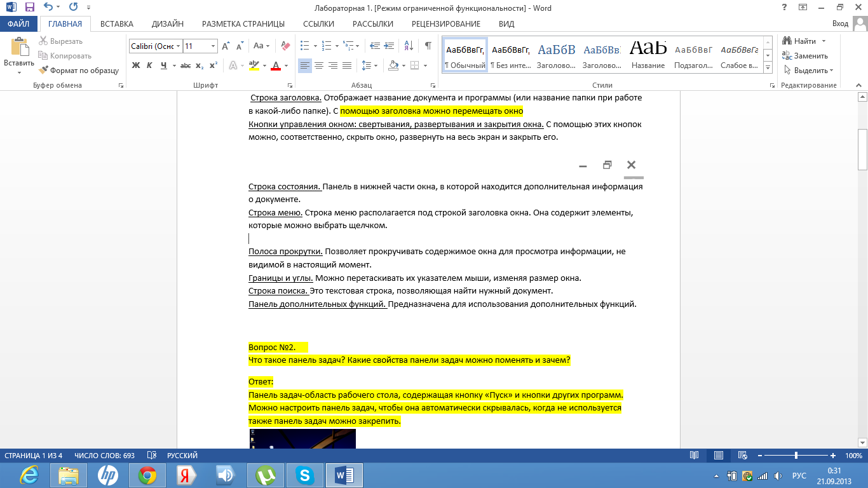Open the ФАЙЛ tab

(x=18, y=24)
